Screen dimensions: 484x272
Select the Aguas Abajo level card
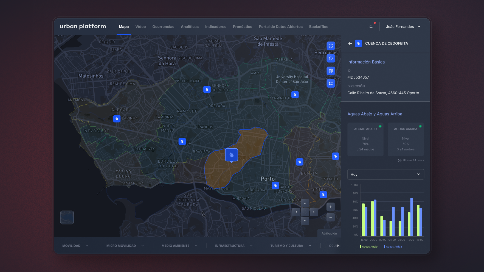click(x=365, y=139)
